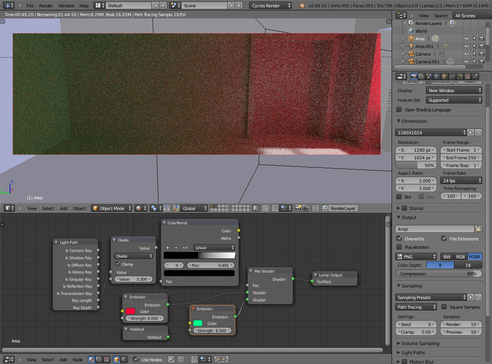Open the World properties tab globe icon
492x364 pixels.
click(x=437, y=76)
